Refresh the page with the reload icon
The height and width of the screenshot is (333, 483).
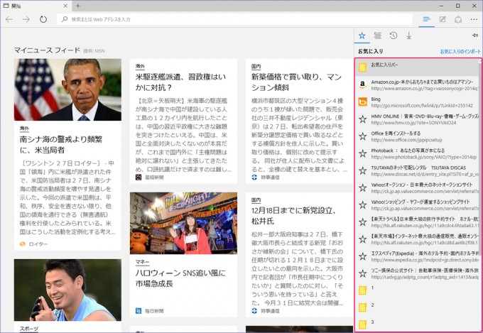pos(43,19)
